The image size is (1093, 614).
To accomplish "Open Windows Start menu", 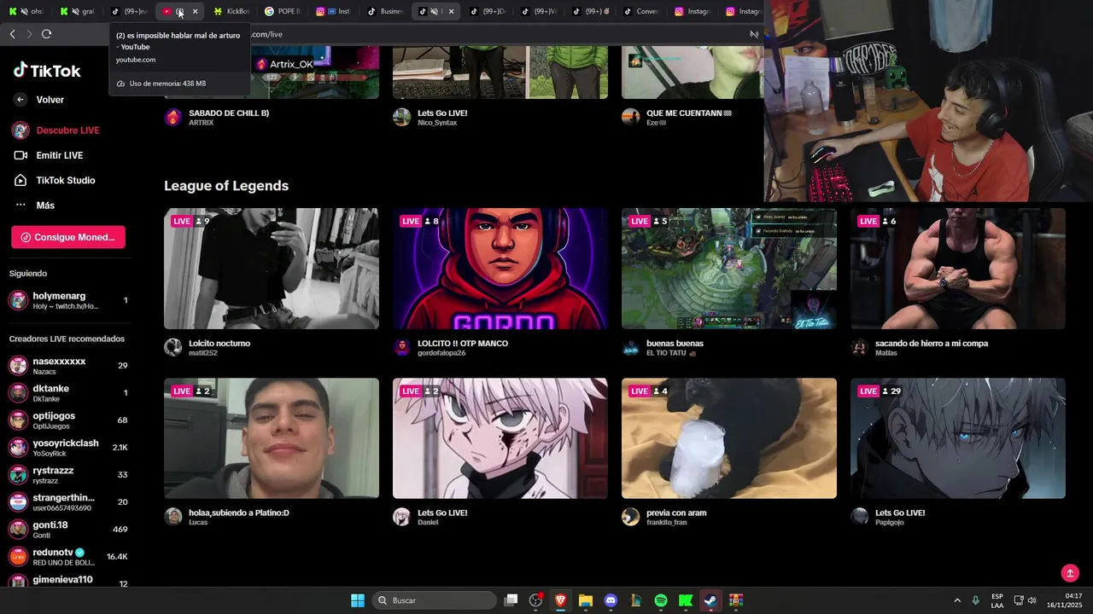I will (358, 600).
